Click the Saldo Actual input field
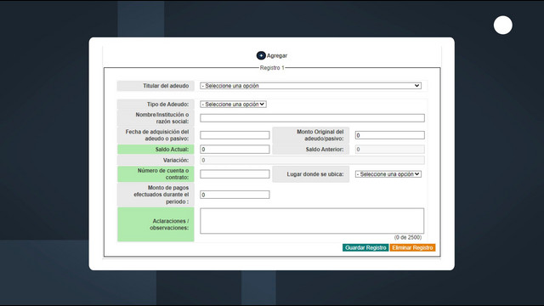The width and height of the screenshot is (544, 306). tap(235, 150)
